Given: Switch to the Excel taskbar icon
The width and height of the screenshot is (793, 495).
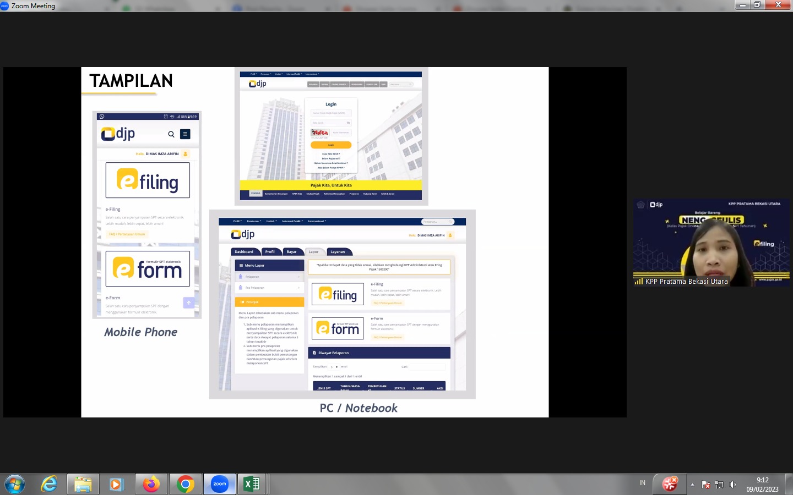Looking at the screenshot, I should pyautogui.click(x=252, y=484).
